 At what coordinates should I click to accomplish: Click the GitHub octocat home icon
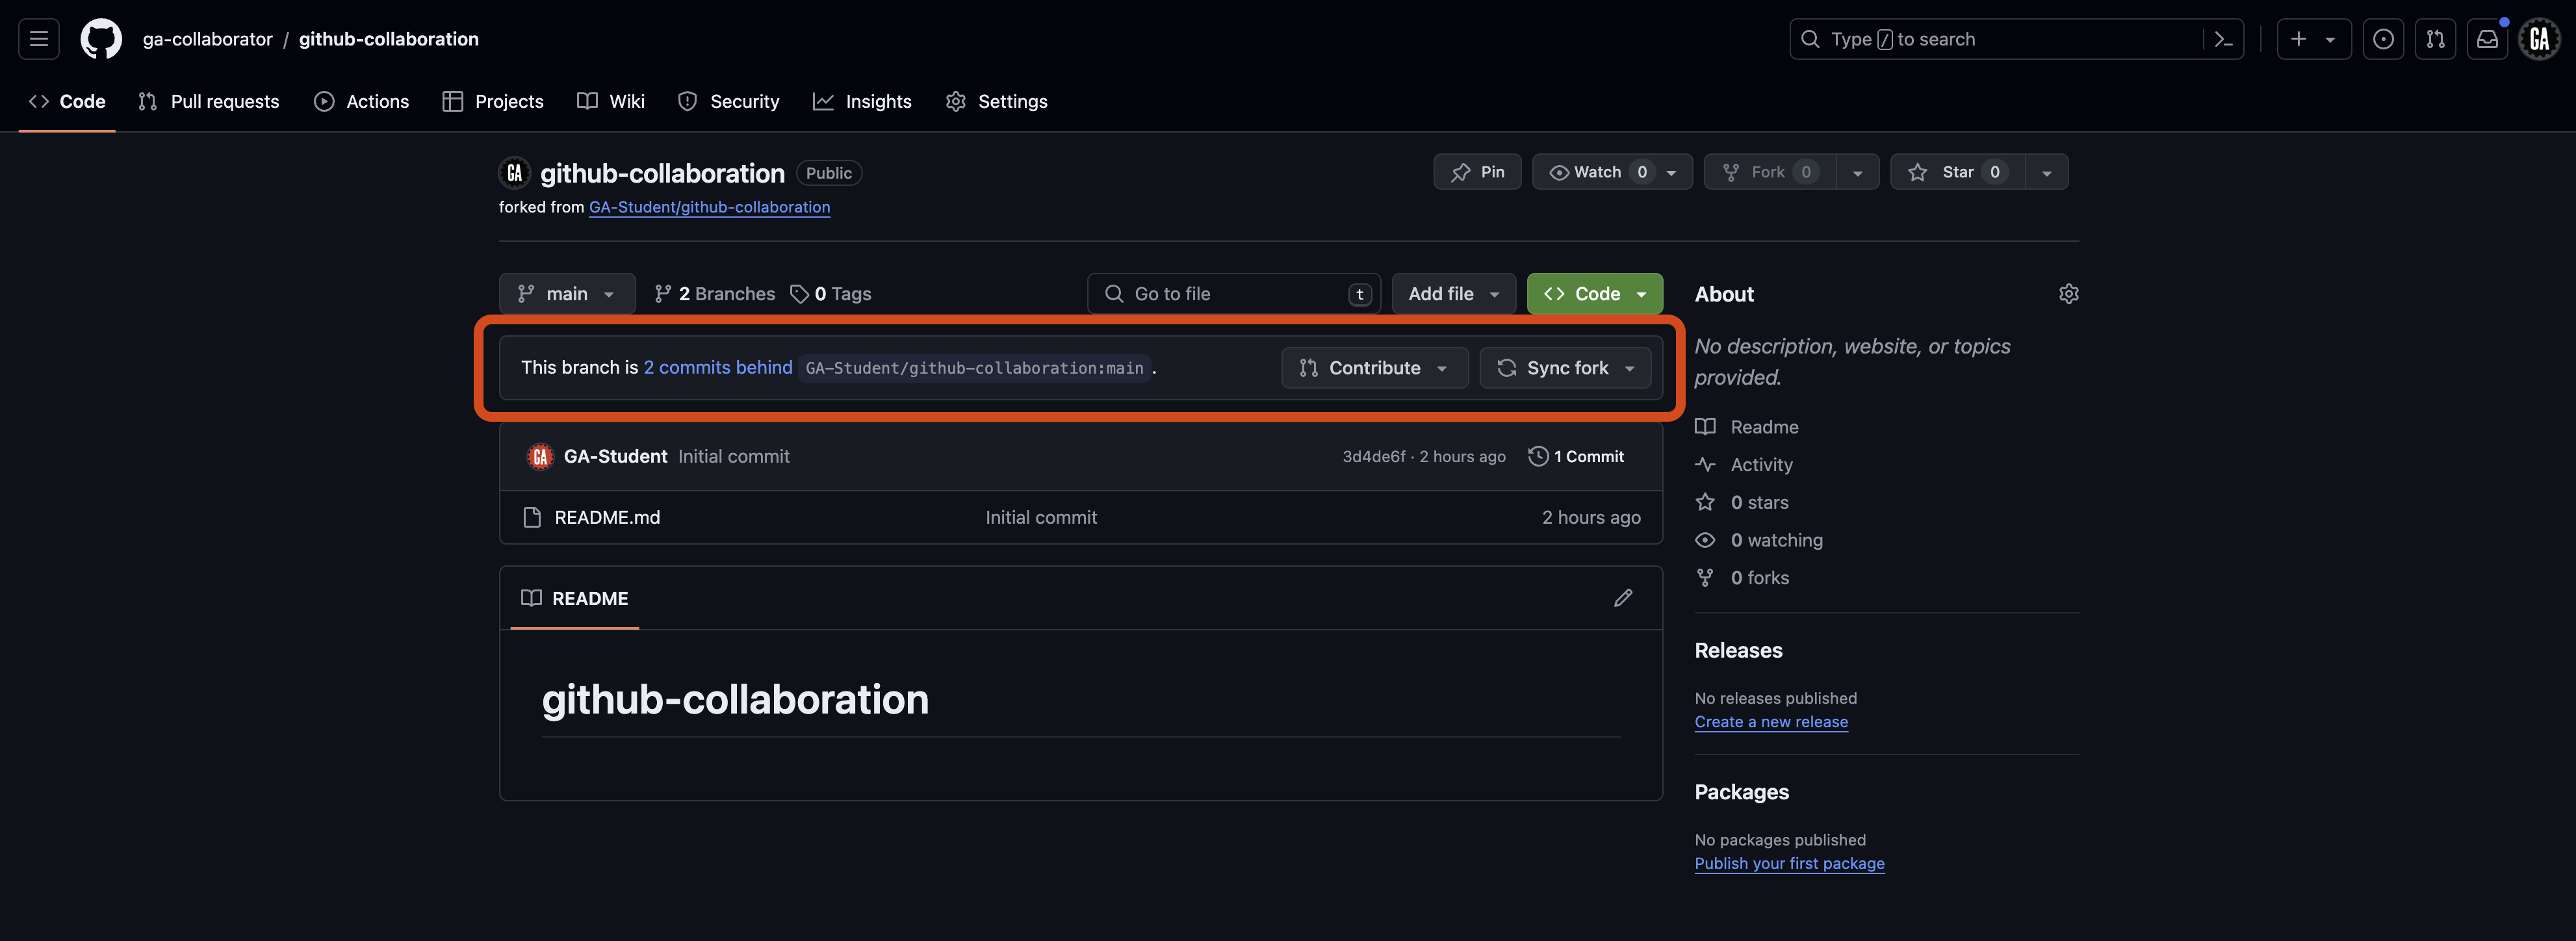100,38
